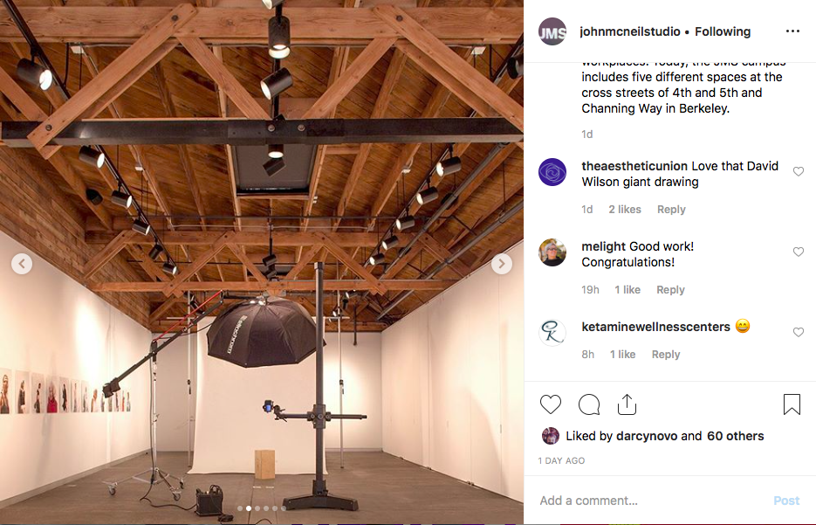Select the second carousel dot indicator

249,508
